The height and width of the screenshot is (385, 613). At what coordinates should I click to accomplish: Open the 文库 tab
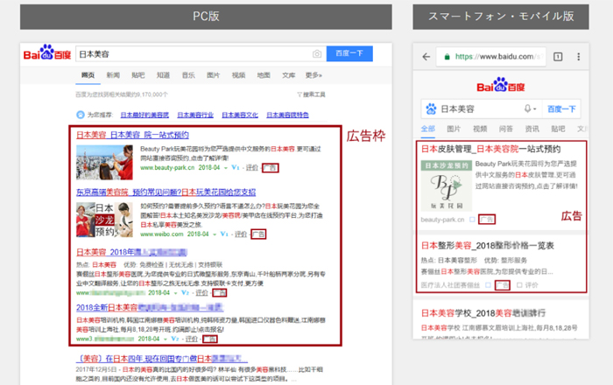tap(288, 75)
